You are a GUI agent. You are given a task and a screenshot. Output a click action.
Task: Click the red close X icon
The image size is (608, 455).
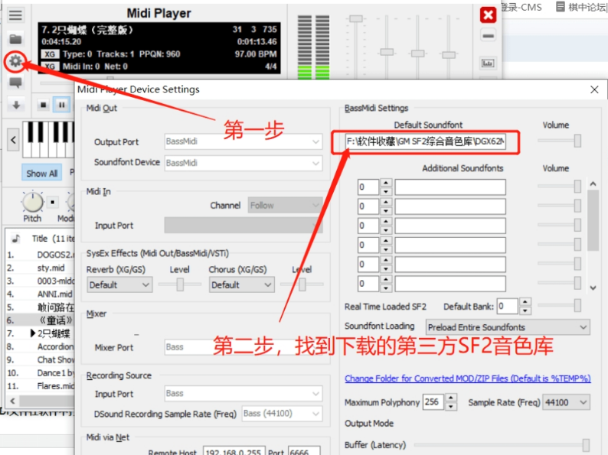pos(488,15)
